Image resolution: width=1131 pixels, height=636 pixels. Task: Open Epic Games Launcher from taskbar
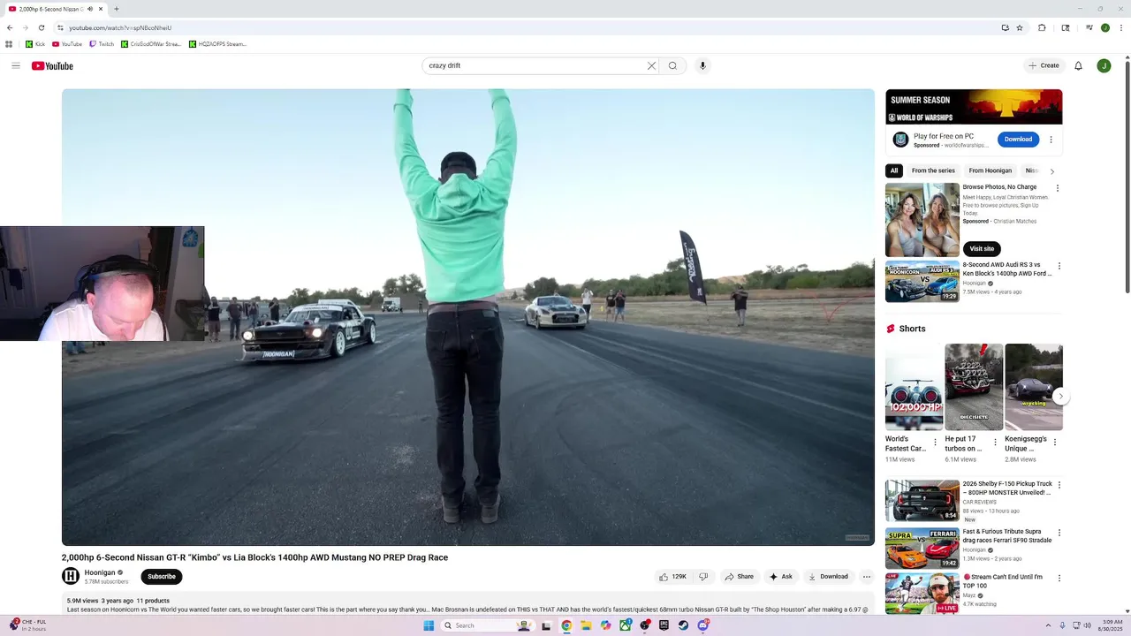pos(664,625)
